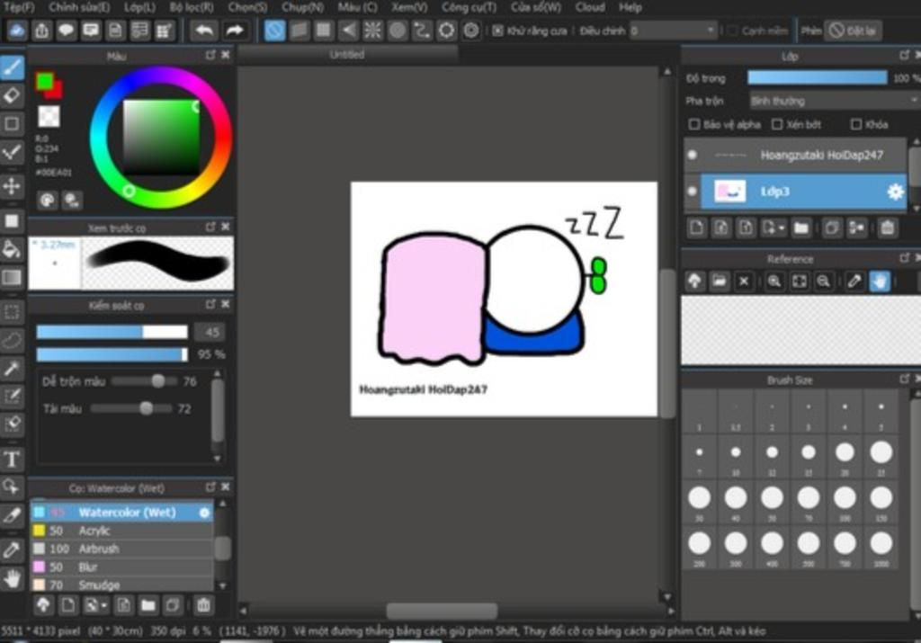Click the Tải màu slider
This screenshot has width=921, height=643.
pos(131,408)
